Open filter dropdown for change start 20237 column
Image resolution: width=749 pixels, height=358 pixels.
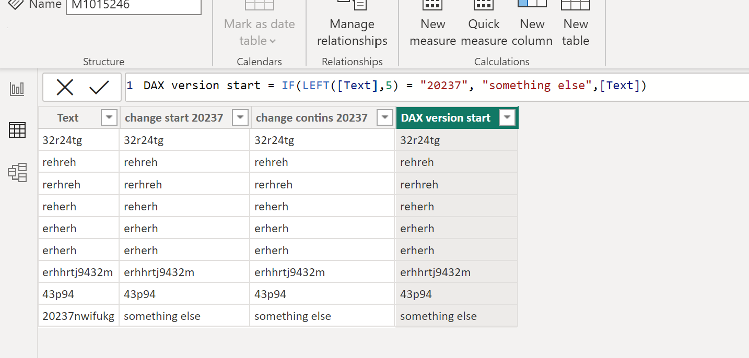(x=240, y=118)
